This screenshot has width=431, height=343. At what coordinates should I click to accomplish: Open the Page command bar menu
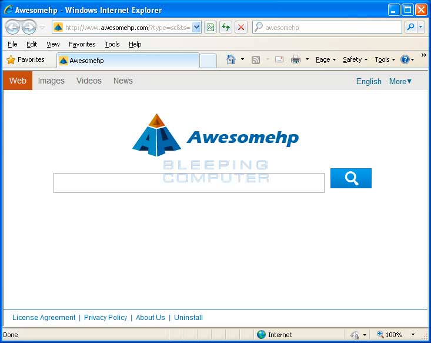click(x=326, y=59)
